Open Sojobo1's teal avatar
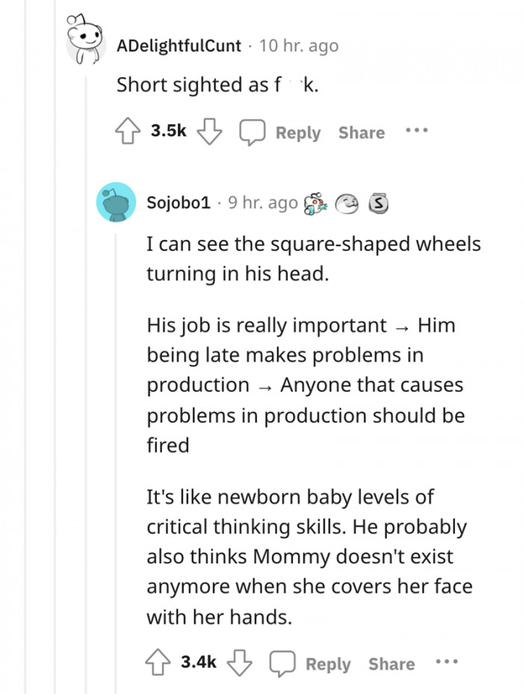Screen dimensions: 523x694 [x=117, y=202]
